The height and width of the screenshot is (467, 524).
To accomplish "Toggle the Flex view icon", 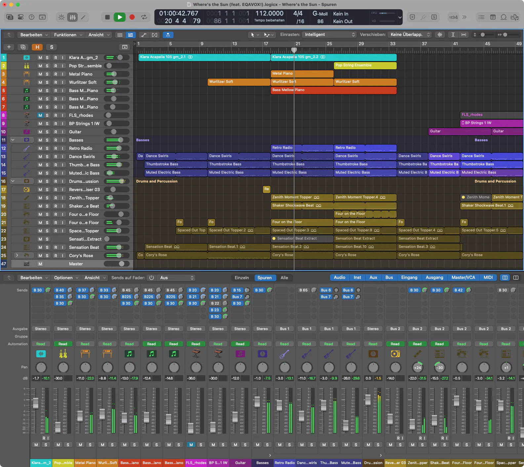I will click(x=154, y=35).
